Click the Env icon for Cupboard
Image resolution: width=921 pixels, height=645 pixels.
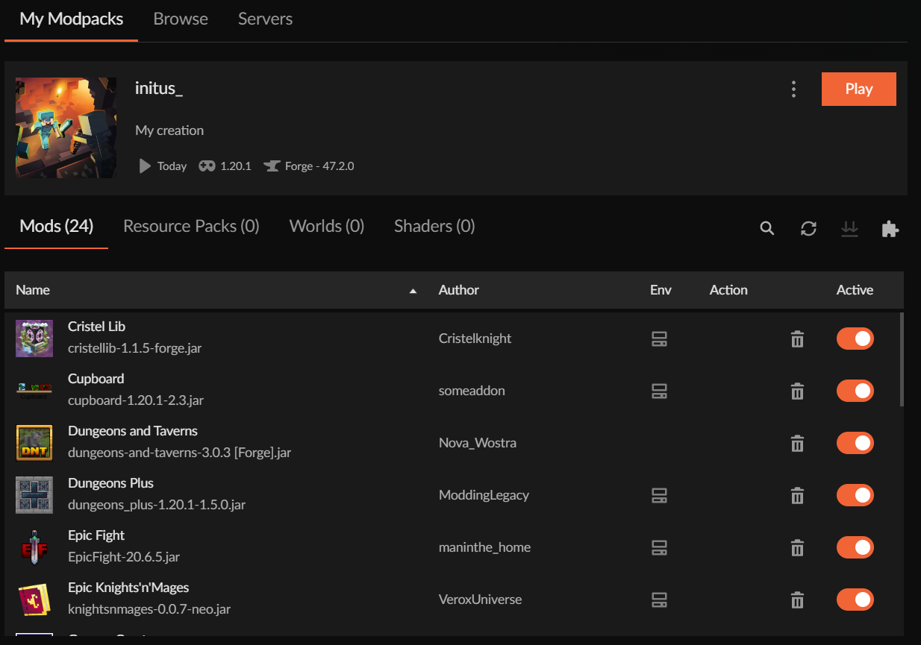(x=659, y=391)
